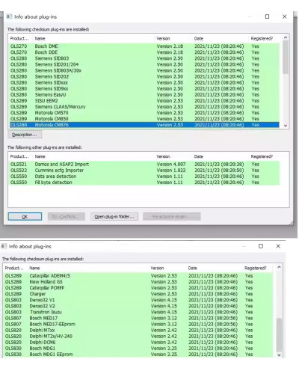Click Open plug-in folder... button

114,216
